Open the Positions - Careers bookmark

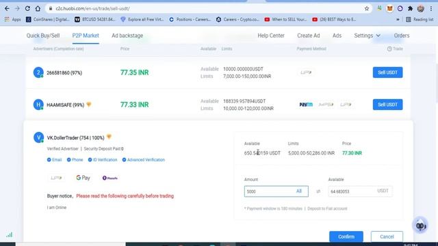click(x=190, y=20)
